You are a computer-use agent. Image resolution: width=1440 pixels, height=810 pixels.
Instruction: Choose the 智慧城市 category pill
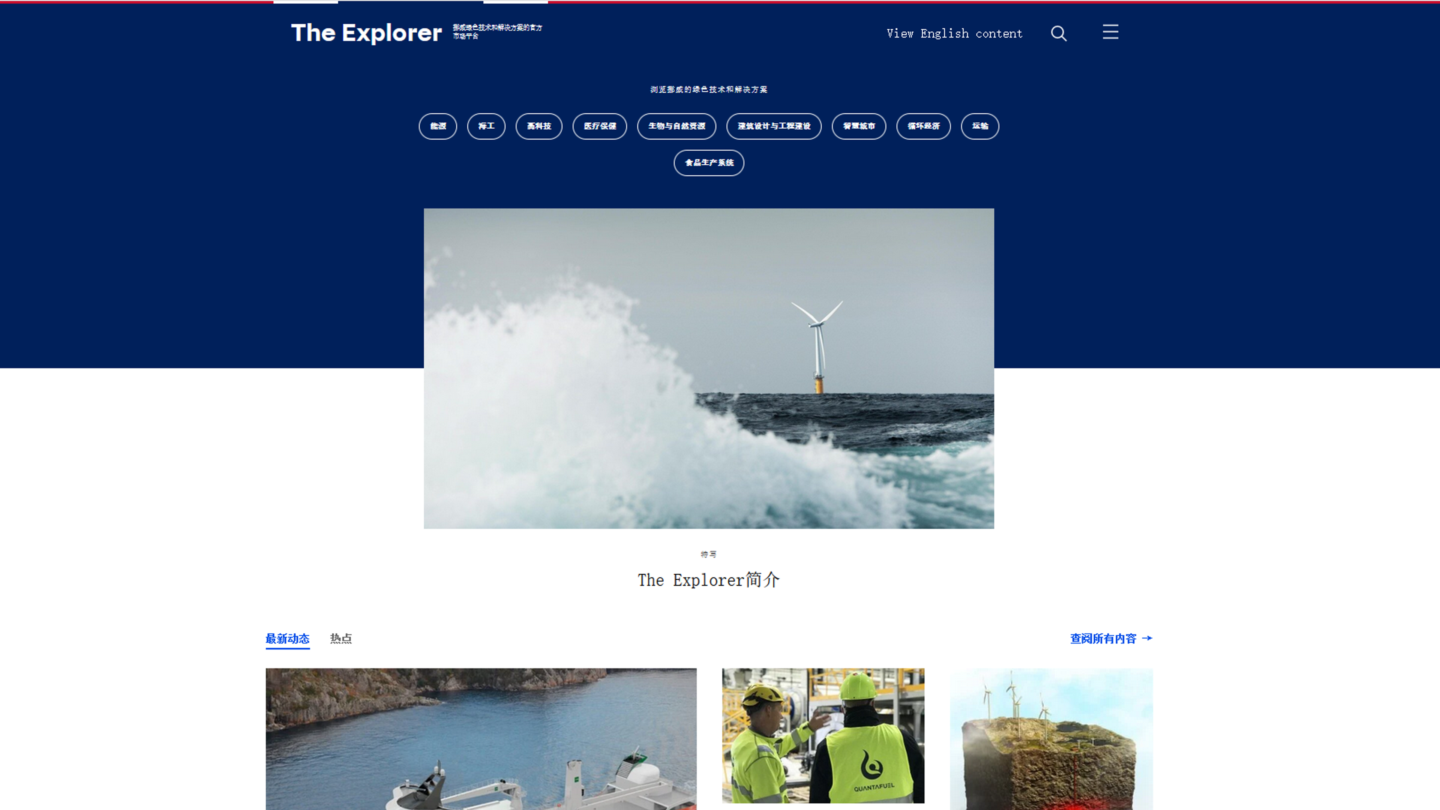tap(859, 126)
